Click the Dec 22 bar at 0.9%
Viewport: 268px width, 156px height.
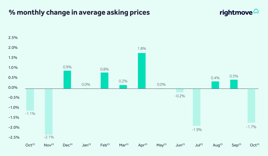(x=67, y=79)
